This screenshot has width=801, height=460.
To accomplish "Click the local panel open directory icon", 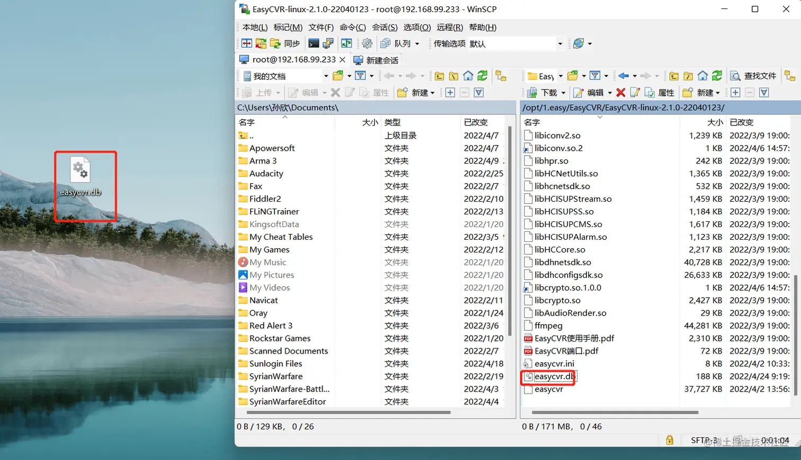I will tap(338, 76).
